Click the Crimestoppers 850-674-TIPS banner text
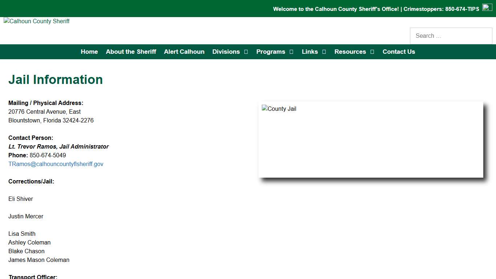The image size is (496, 279). click(441, 9)
